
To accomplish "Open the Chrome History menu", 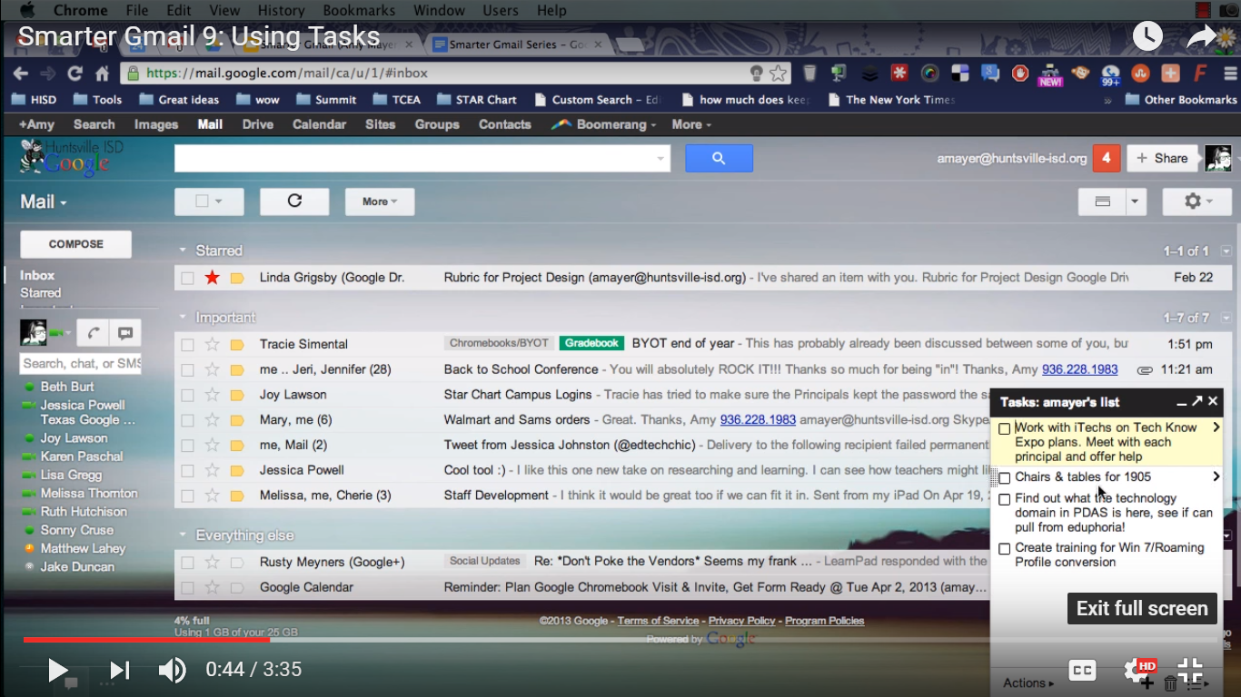I will tap(281, 10).
